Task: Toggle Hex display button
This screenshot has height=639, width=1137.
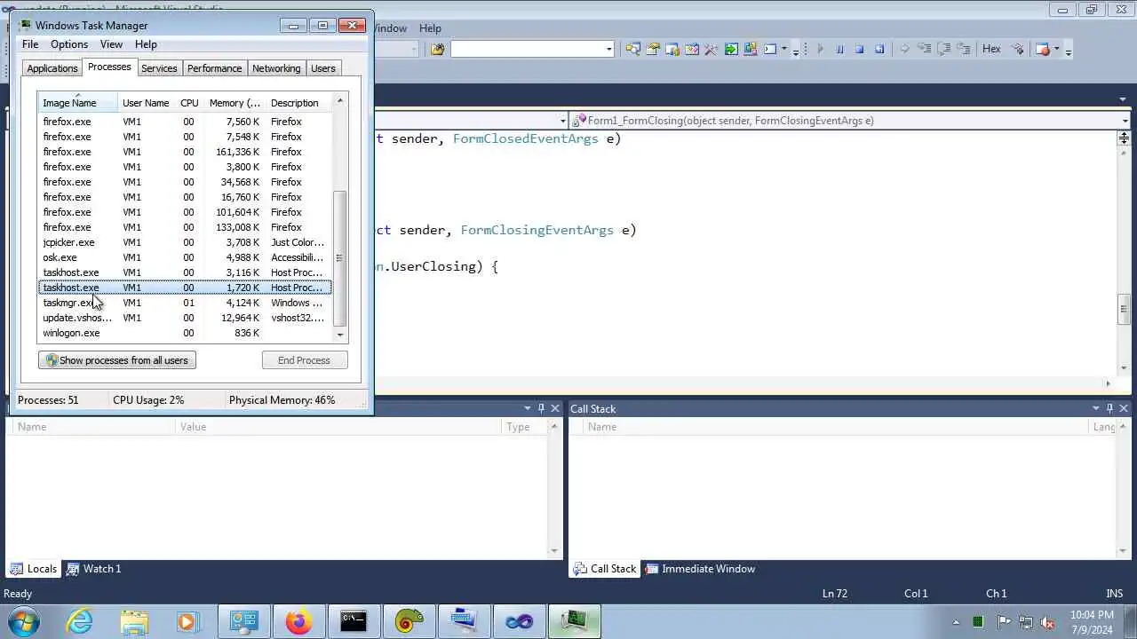Action: 991,50
